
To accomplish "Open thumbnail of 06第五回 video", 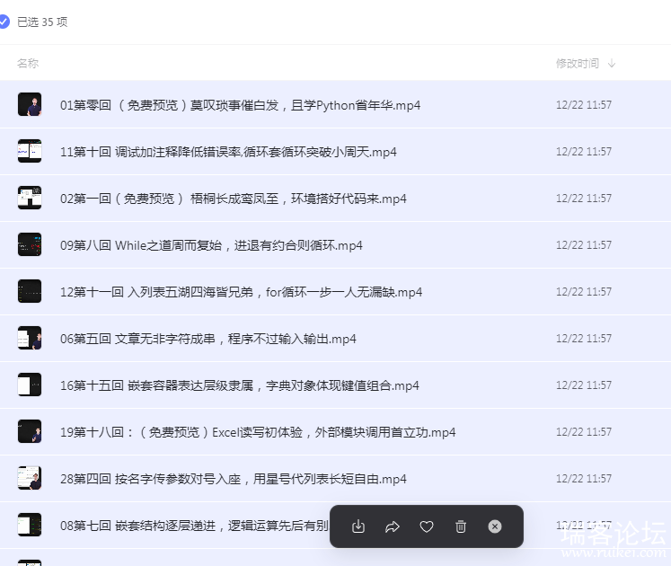I will click(x=30, y=338).
